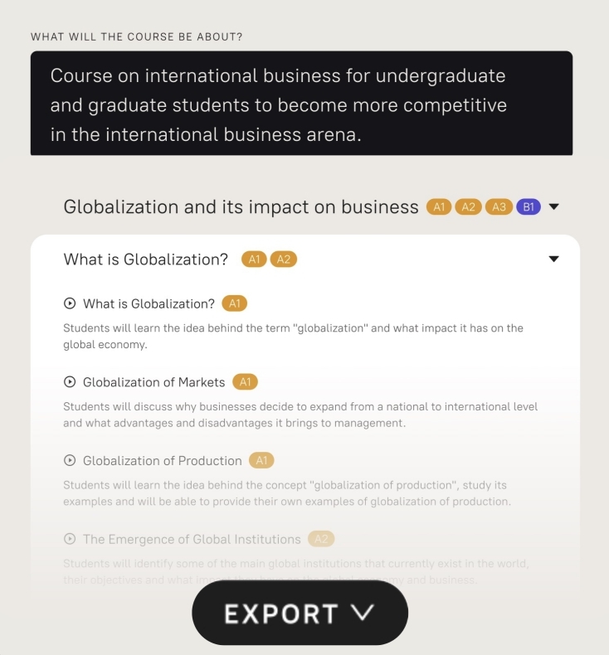The width and height of the screenshot is (609, 655).
Task: Edit the course description text field
Action: click(301, 103)
